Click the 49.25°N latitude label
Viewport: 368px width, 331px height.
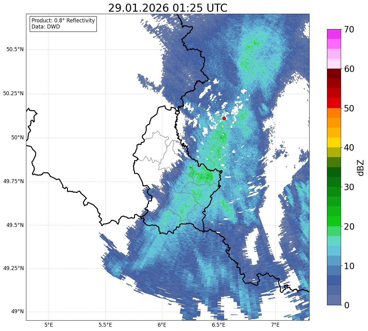tap(13, 269)
